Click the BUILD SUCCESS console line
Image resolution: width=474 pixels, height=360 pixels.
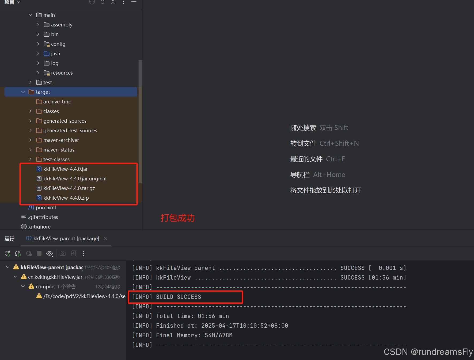pos(166,297)
